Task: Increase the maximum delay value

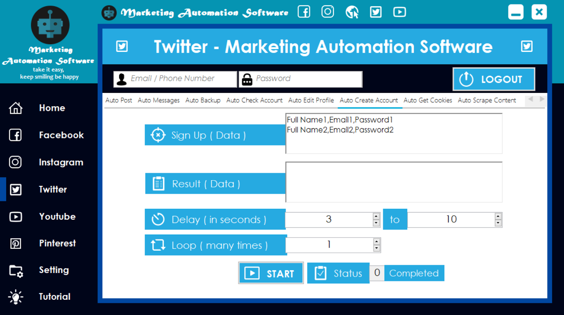Action: click(x=498, y=216)
